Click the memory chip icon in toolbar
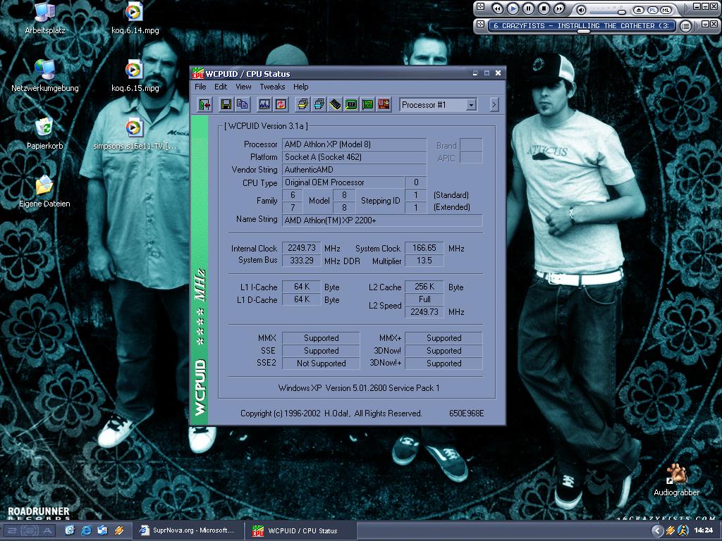722x541 pixels. [x=335, y=104]
